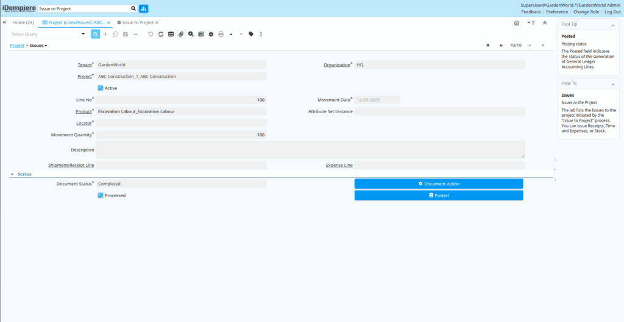Click the Home house icon
The width and height of the screenshot is (624, 322).
[517, 23]
